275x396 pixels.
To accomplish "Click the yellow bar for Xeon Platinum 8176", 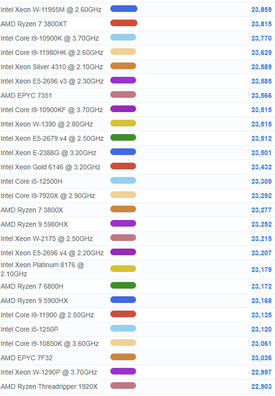I will 123,269.
